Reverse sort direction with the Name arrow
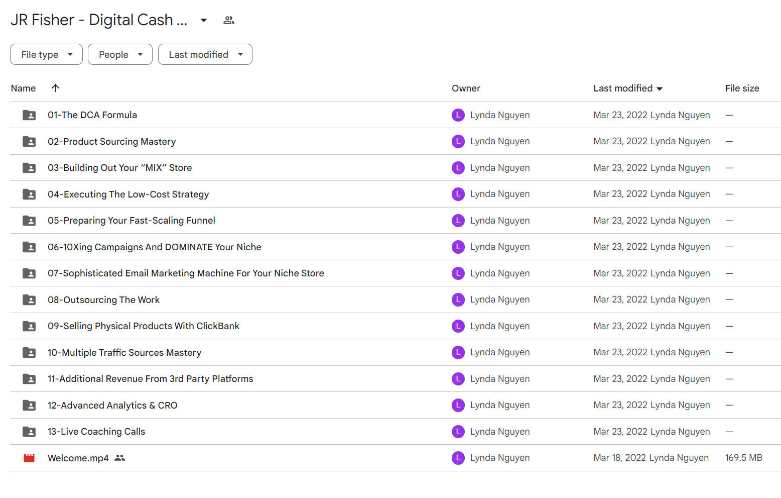781x498 pixels. click(x=56, y=88)
